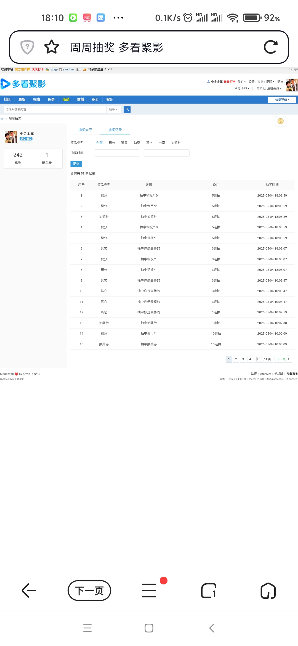The image size is (298, 646).
Task: Open 社区 in the navigation bar
Action: click(x=7, y=100)
